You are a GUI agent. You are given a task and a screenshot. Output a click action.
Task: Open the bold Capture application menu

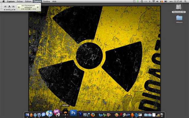[11, 1]
